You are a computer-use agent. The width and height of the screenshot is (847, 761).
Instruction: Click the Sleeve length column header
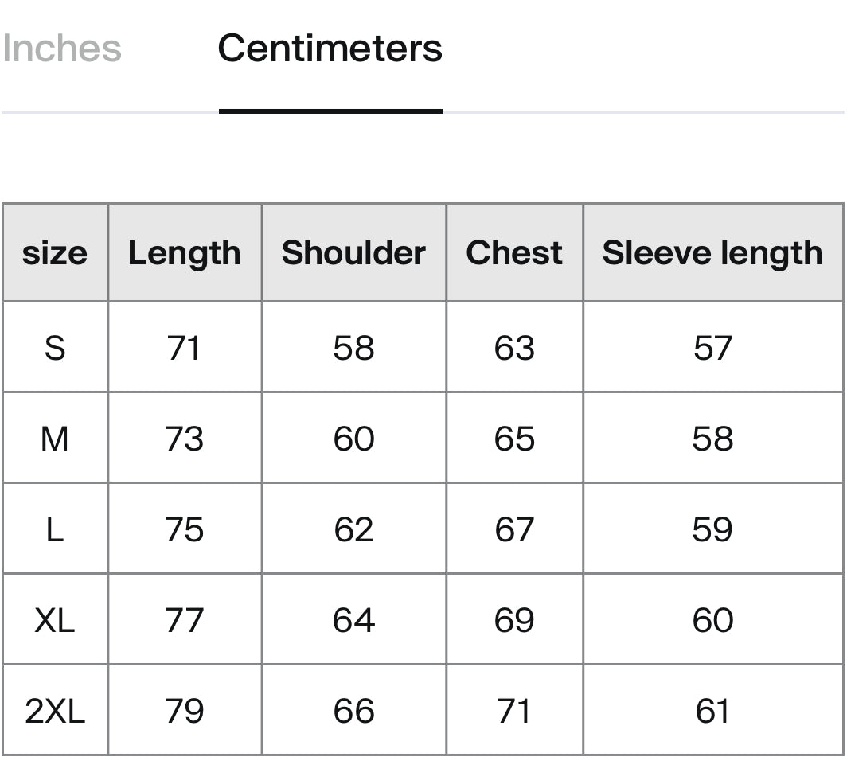point(713,253)
